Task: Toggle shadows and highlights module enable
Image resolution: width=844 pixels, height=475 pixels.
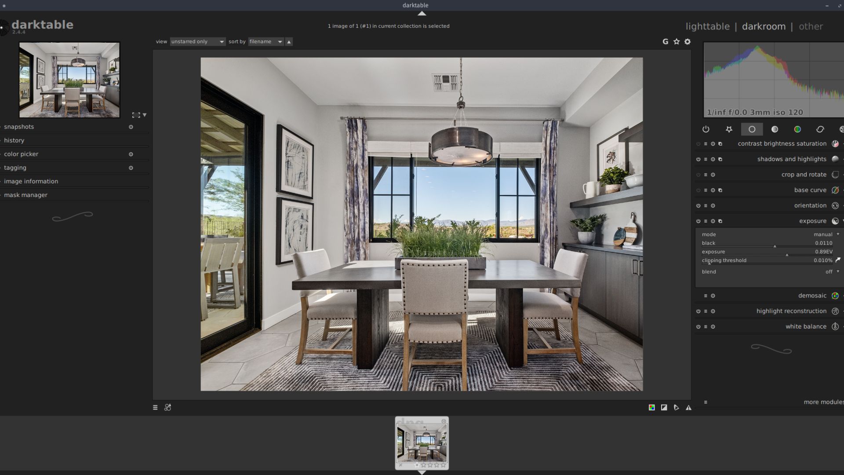Action: point(698,159)
